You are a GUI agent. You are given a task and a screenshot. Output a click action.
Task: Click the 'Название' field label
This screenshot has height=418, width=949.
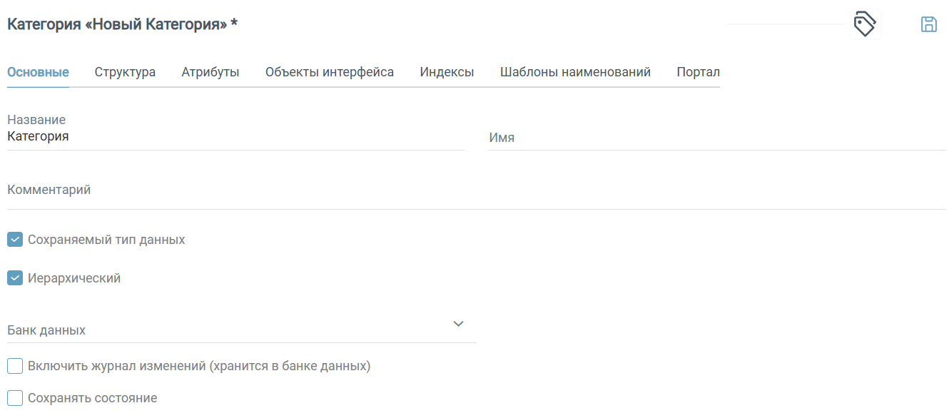36,119
